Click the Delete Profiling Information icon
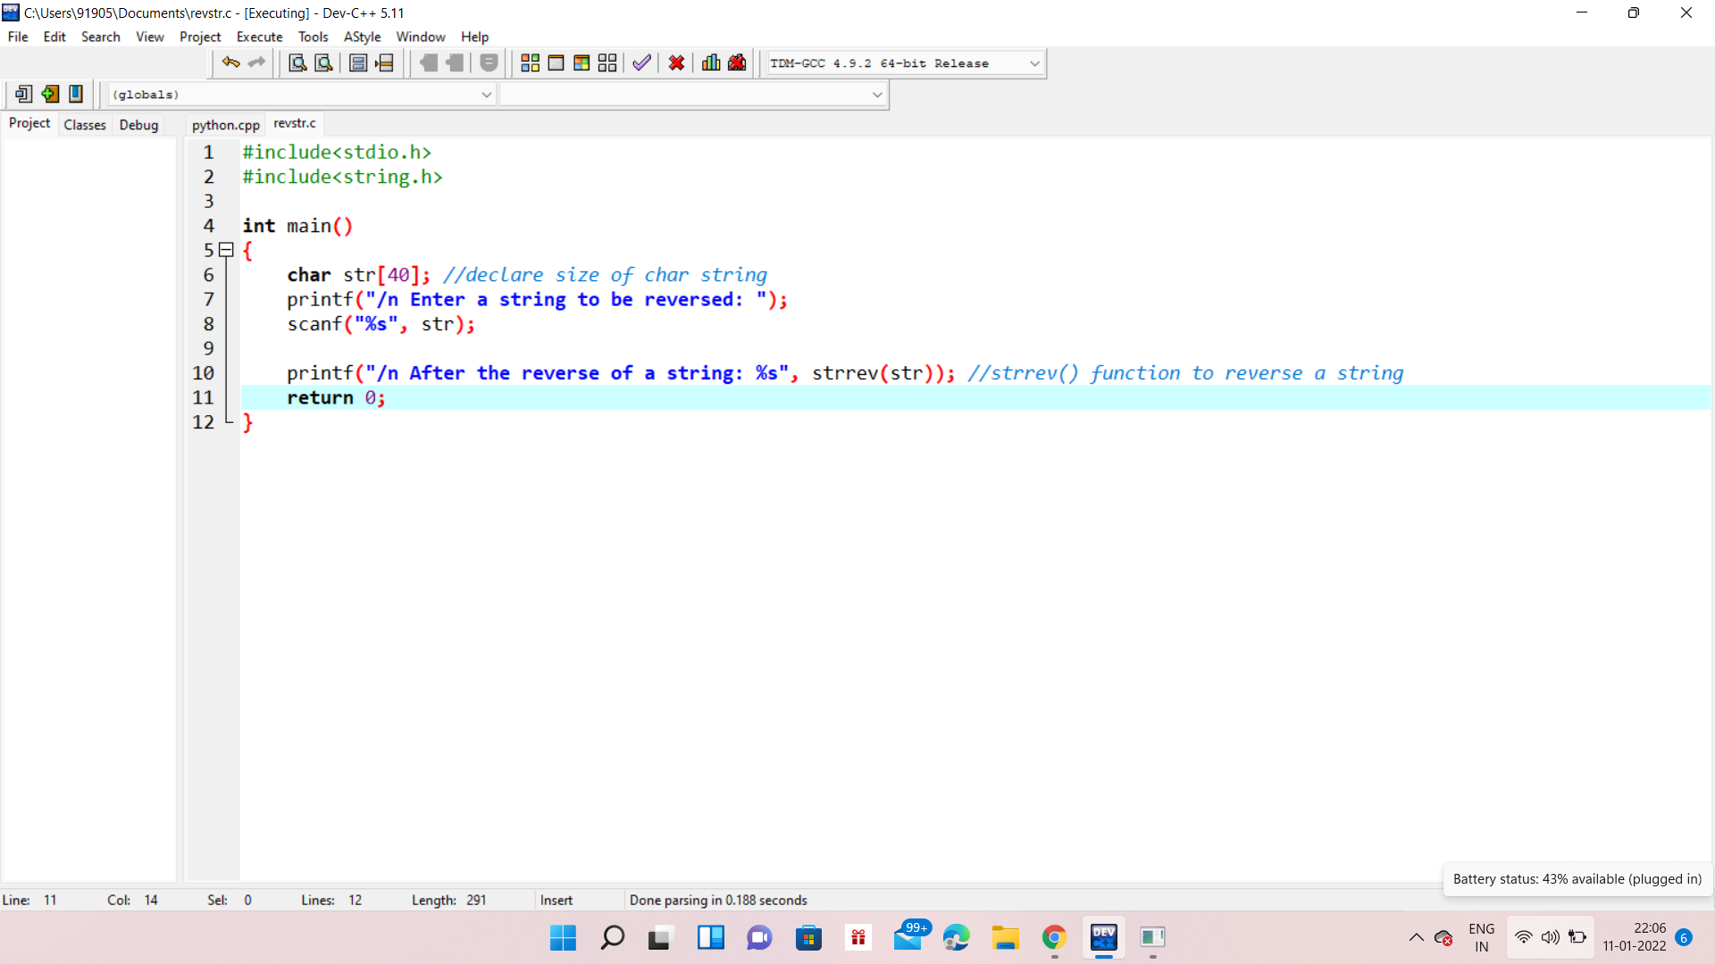1715x964 pixels. [x=737, y=62]
